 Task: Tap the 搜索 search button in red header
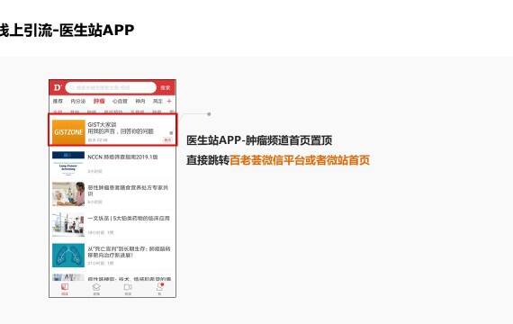pos(166,87)
